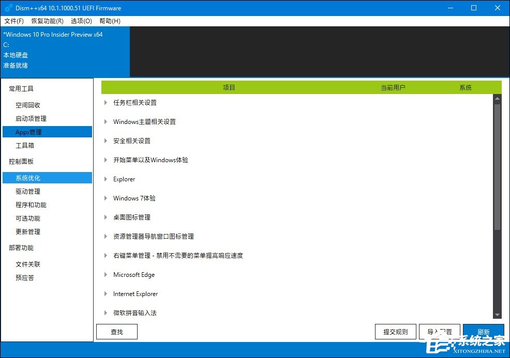
Task: Click the Internet Explorer row text
Action: pos(136,293)
